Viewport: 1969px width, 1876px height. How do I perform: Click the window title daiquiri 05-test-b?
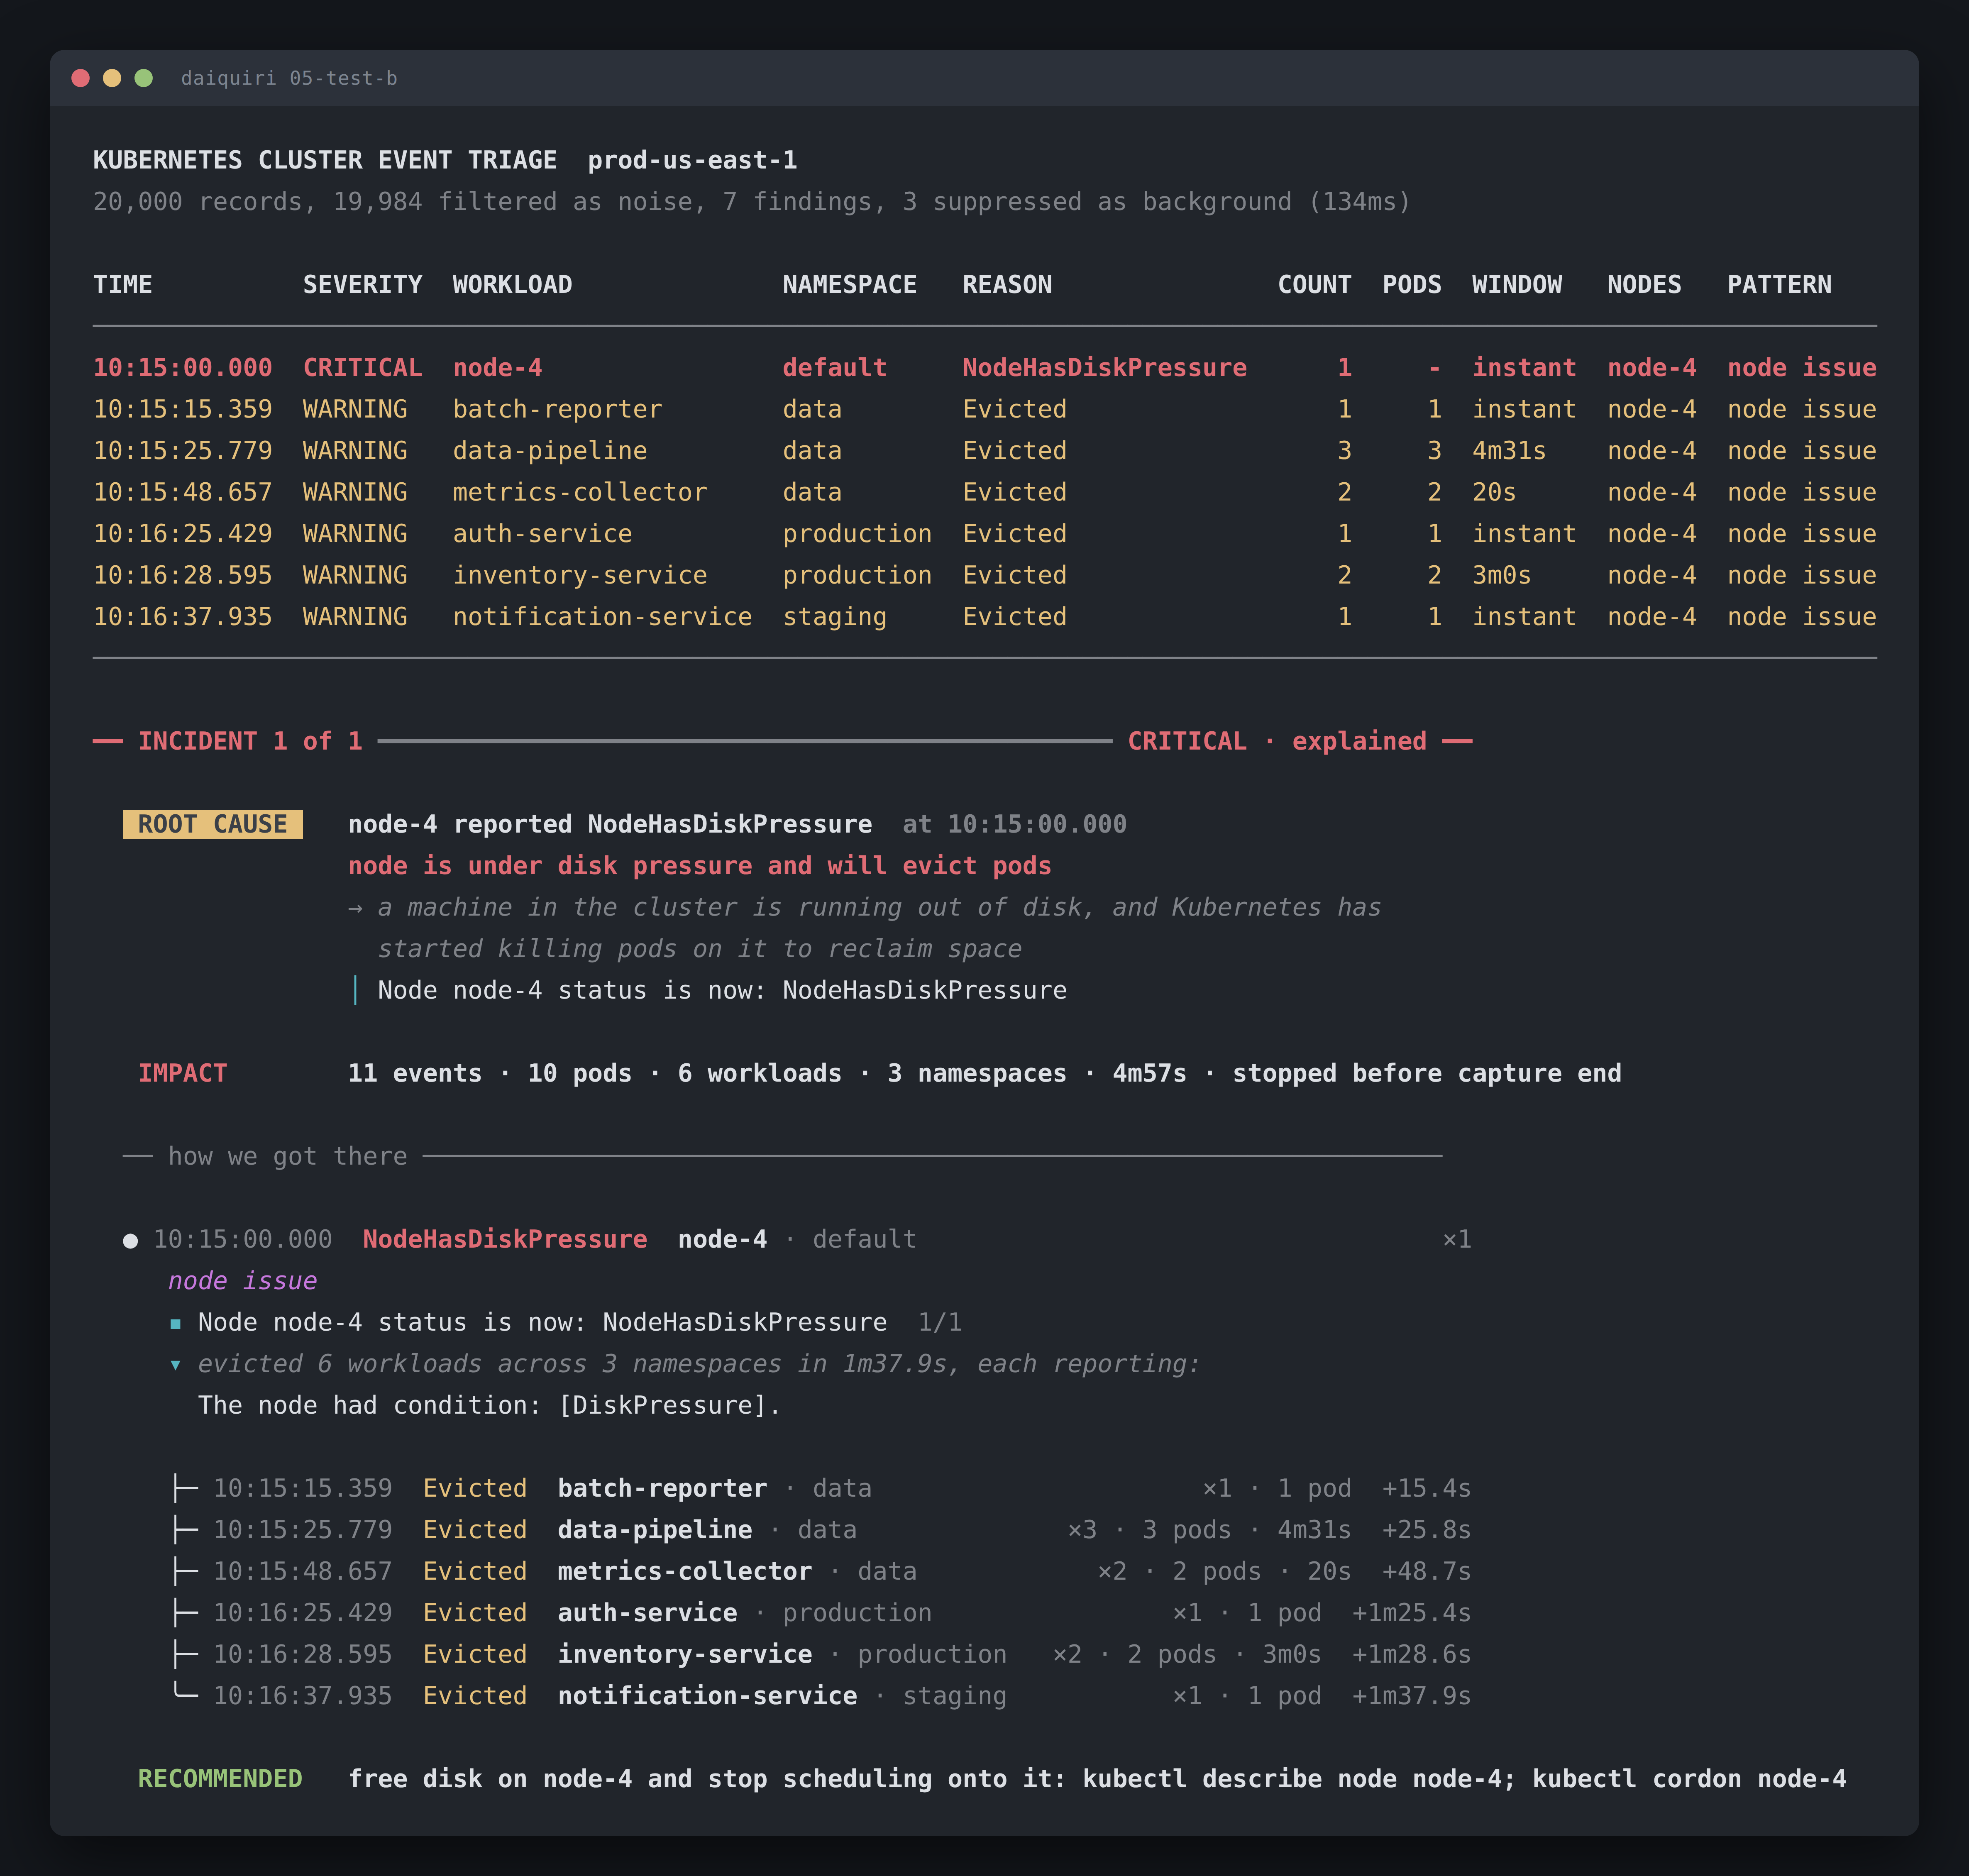pyautogui.click(x=289, y=78)
